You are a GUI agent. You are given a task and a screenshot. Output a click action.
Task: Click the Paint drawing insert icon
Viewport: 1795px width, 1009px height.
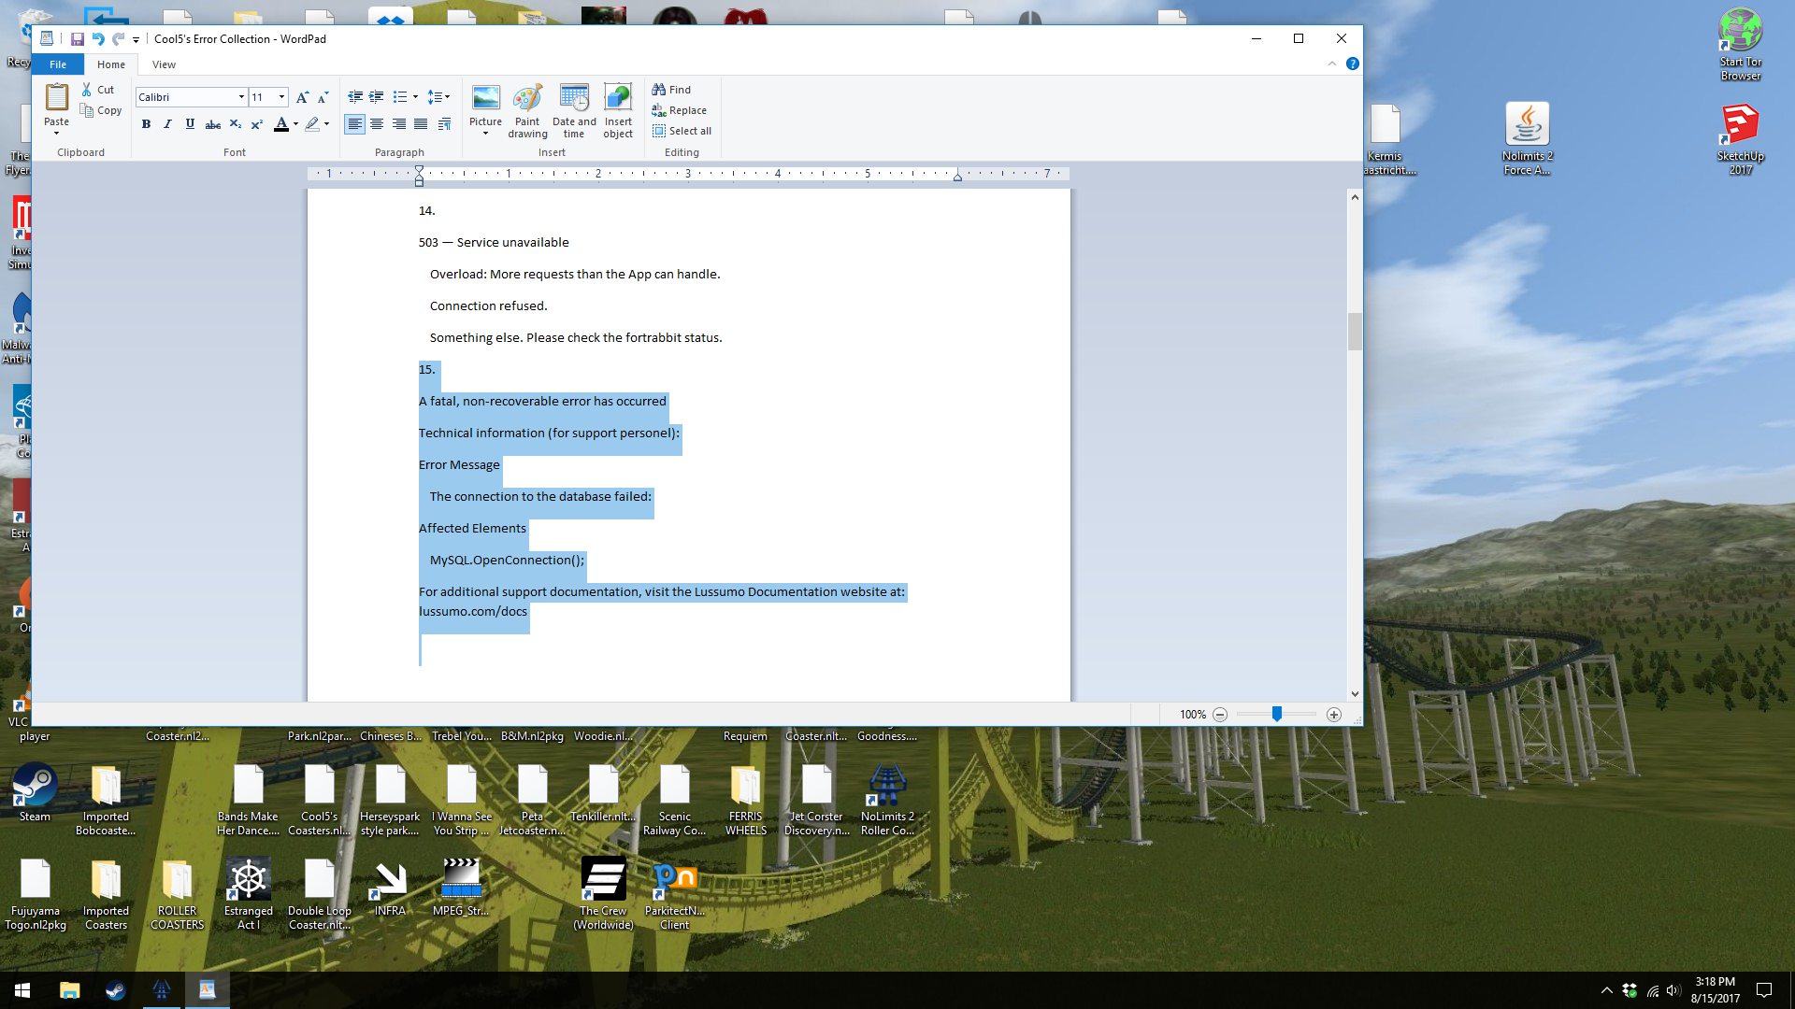[x=527, y=99]
